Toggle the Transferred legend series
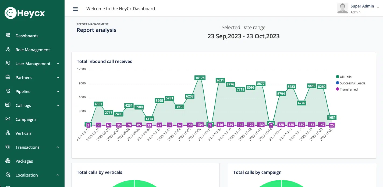 point(347,89)
